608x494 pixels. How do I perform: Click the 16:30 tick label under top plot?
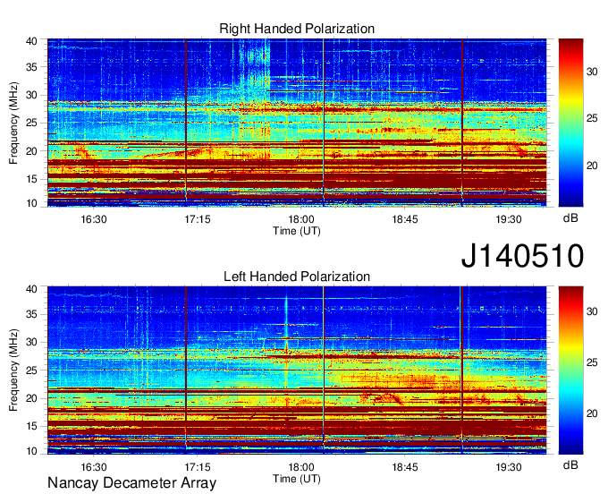(94, 219)
